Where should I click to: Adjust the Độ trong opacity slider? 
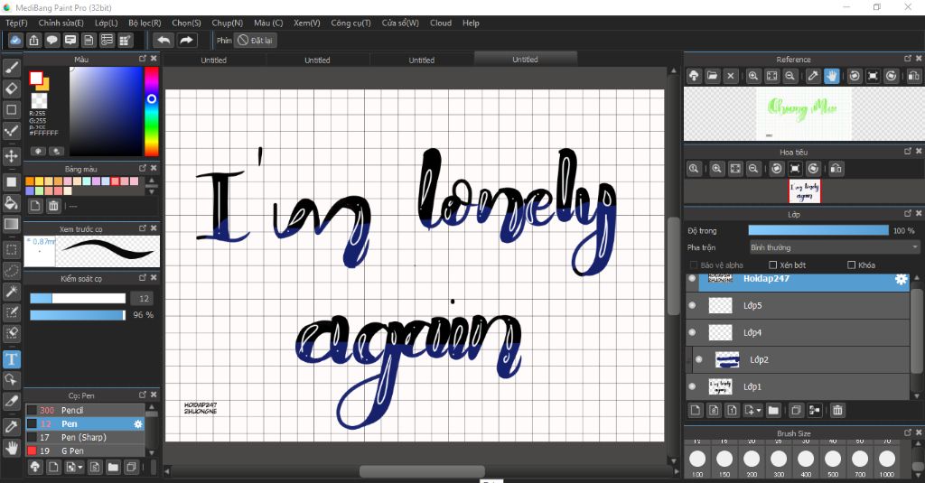(x=818, y=230)
